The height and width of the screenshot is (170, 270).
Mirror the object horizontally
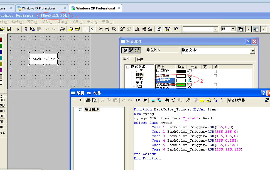click(137, 29)
